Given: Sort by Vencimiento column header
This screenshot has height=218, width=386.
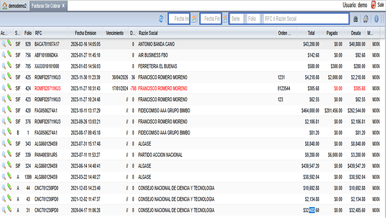Looking at the screenshot, I should (x=116, y=33).
